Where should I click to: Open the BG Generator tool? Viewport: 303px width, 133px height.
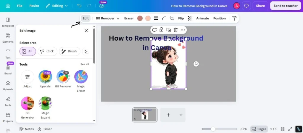point(28,108)
